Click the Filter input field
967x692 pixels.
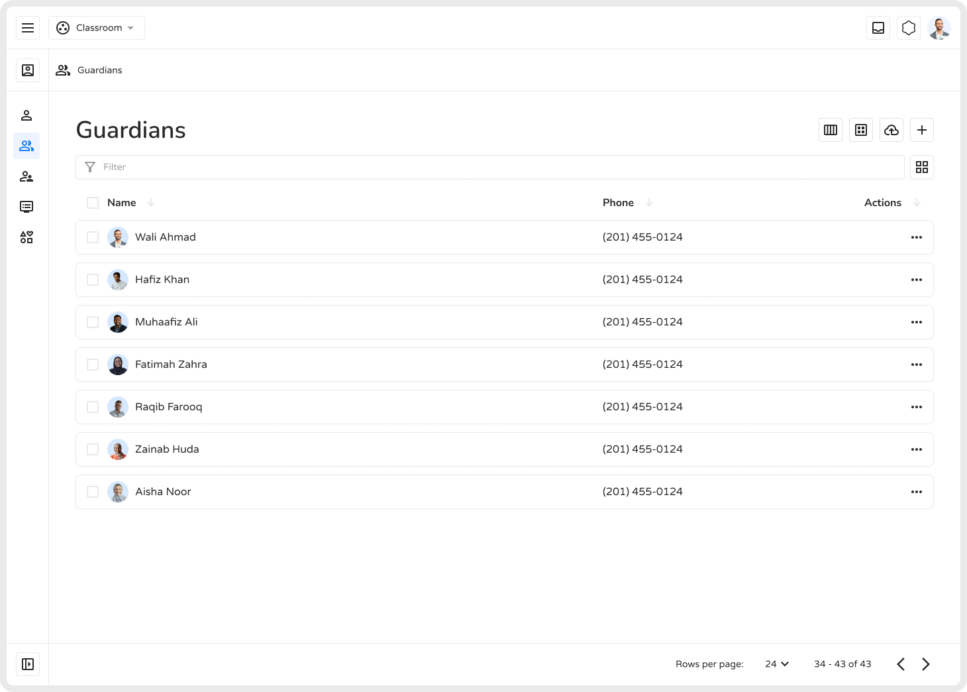[x=490, y=167]
